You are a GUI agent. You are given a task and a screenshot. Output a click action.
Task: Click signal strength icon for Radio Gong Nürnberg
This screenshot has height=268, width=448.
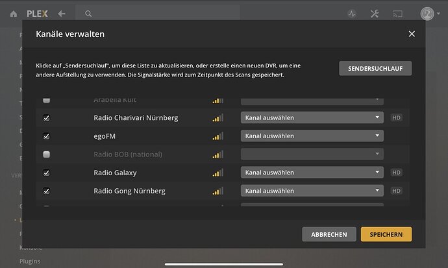tap(218, 191)
